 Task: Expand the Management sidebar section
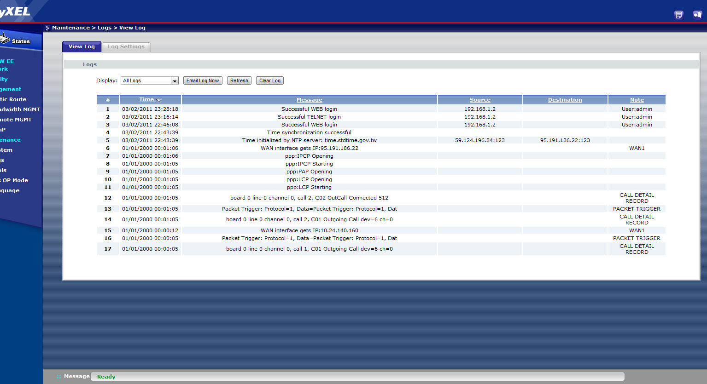[x=11, y=89]
